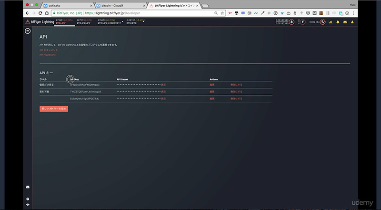Click the collateral exchange icon beside 3,309,184
Viewport: 381px width, 210px height.
(x=323, y=22)
